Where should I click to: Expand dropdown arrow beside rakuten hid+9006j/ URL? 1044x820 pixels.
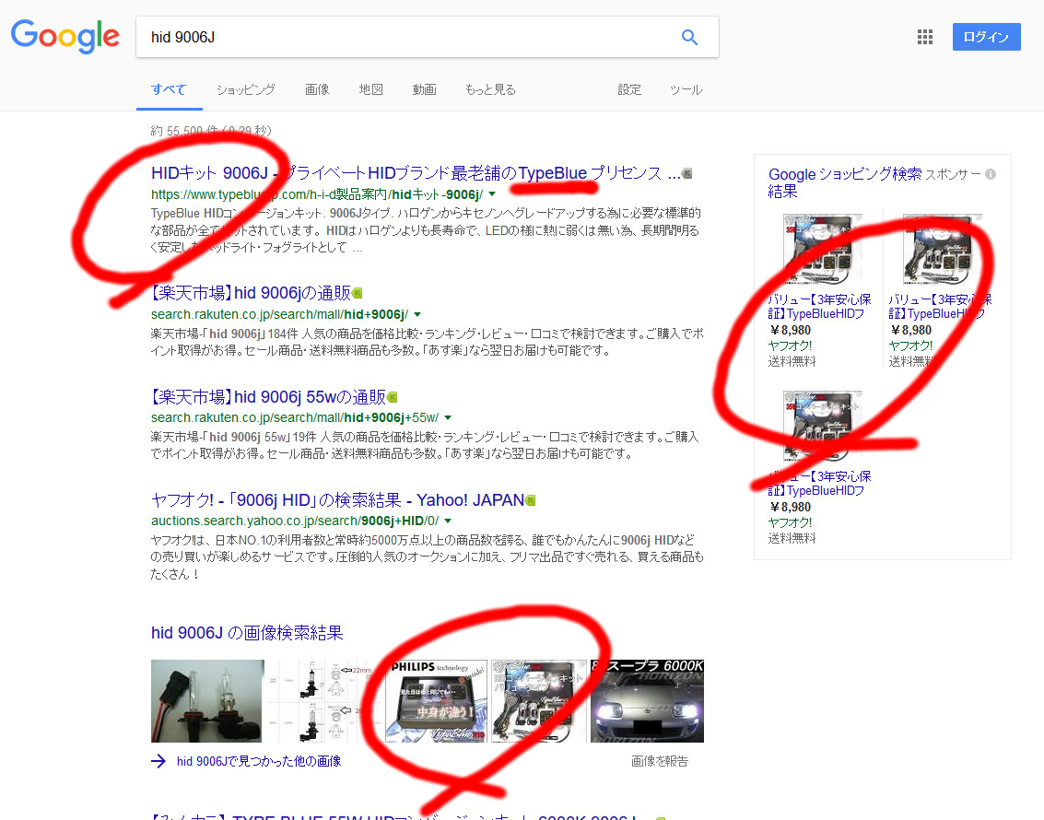(x=417, y=314)
